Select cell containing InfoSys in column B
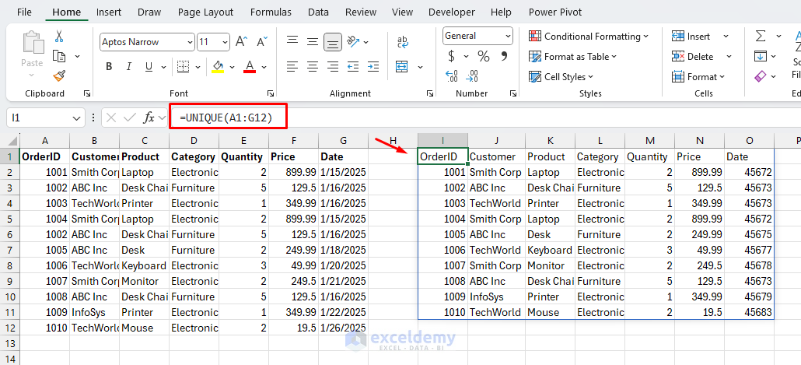This screenshot has width=801, height=365. [x=95, y=312]
